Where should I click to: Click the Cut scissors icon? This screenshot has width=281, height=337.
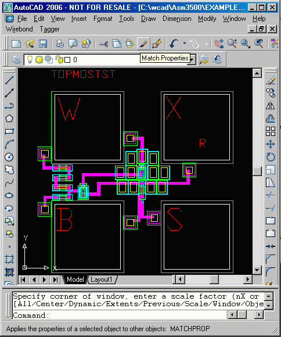(x=103, y=44)
